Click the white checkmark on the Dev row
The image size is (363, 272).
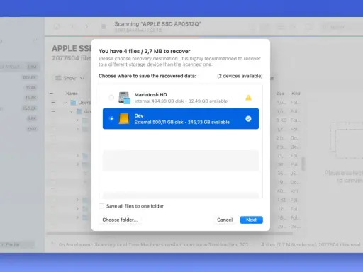click(248, 119)
